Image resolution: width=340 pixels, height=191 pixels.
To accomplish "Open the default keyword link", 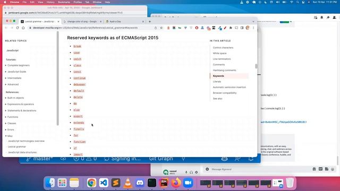I will 79,91.
